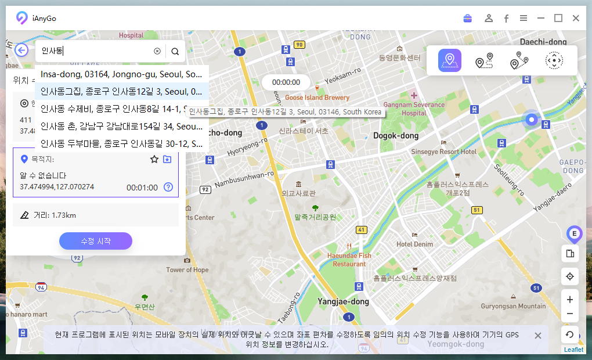
Task: Choose the 인사동 두부마을 suggestion
Action: click(121, 143)
